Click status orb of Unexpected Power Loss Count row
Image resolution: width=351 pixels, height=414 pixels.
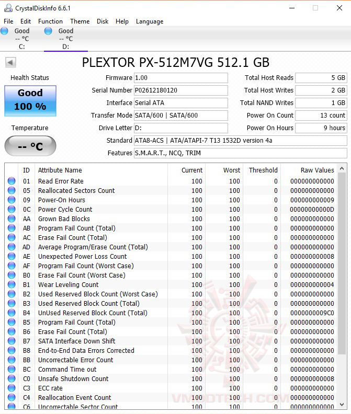point(12,256)
